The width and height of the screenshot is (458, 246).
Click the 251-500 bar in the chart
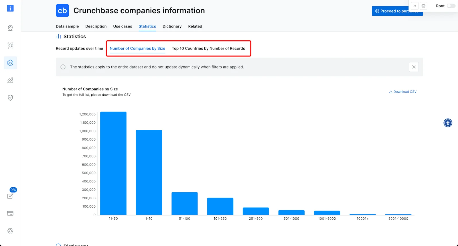(256, 211)
